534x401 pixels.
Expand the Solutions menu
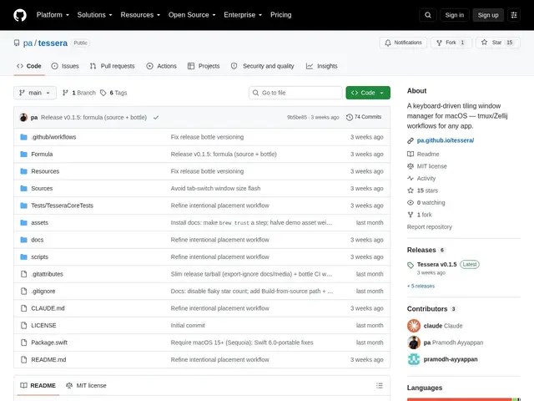[x=94, y=15]
